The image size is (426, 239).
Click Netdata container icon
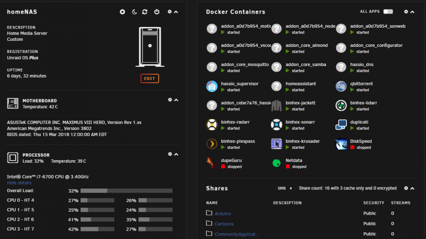pyautogui.click(x=276, y=163)
